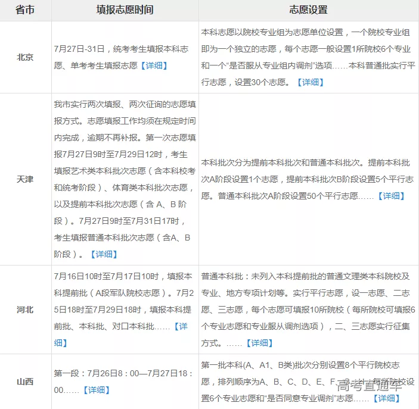Click 详细 link in Tianjin's 填报志愿时间 cell
The width and height of the screenshot is (419, 409).
pyautogui.click(x=104, y=254)
